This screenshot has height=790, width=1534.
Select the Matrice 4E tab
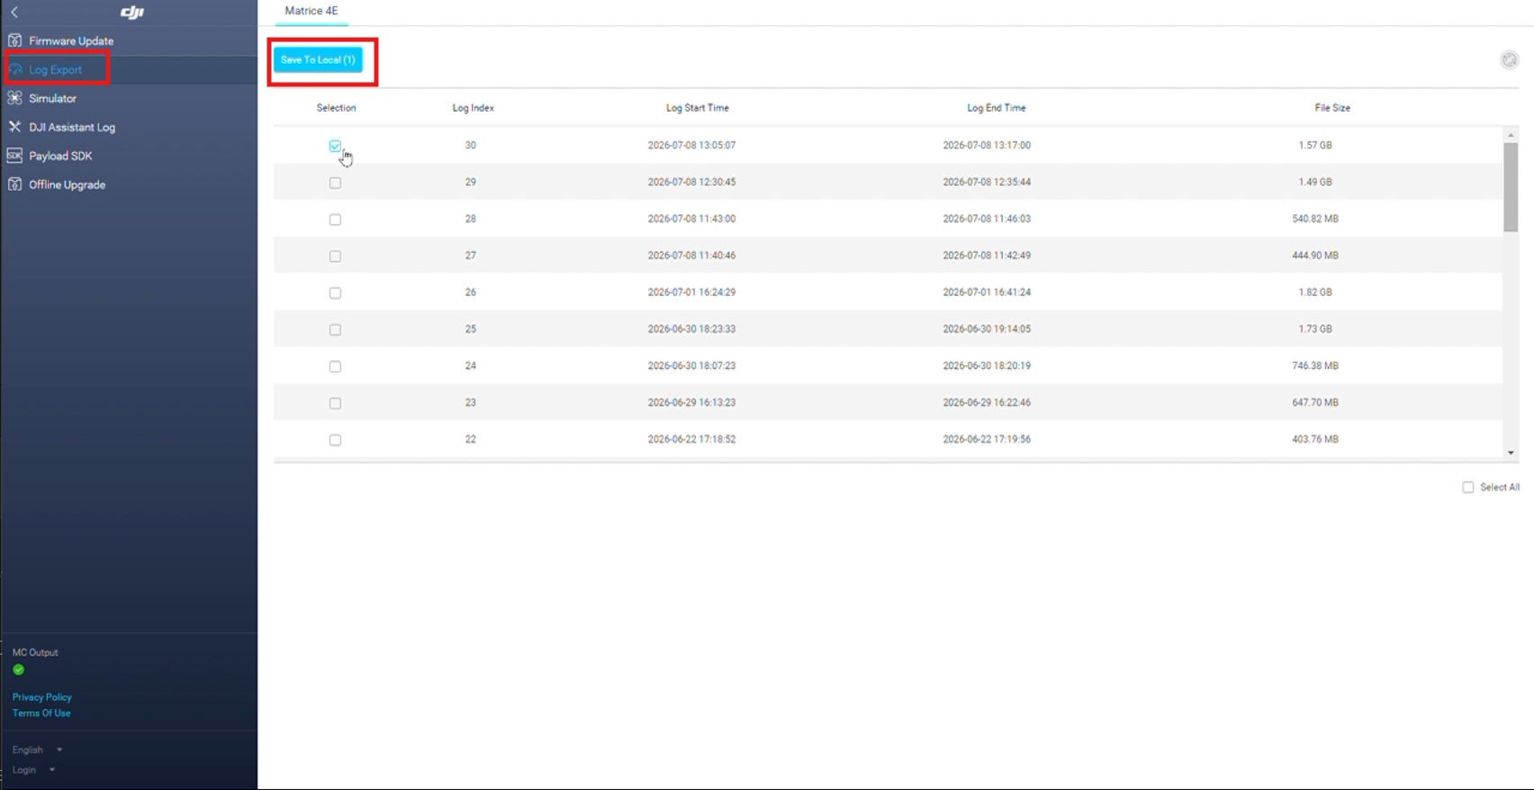311,11
